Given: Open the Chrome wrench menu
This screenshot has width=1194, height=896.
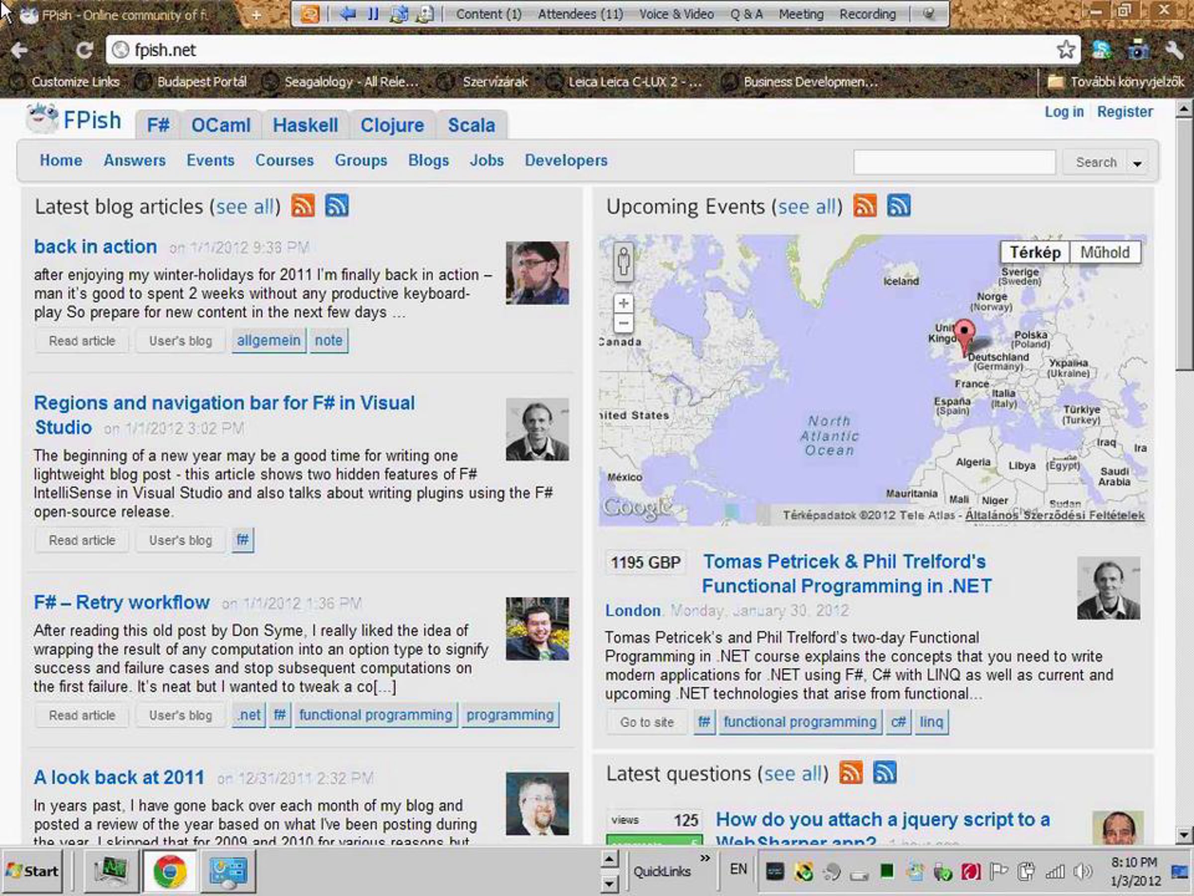Looking at the screenshot, I should click(x=1174, y=50).
